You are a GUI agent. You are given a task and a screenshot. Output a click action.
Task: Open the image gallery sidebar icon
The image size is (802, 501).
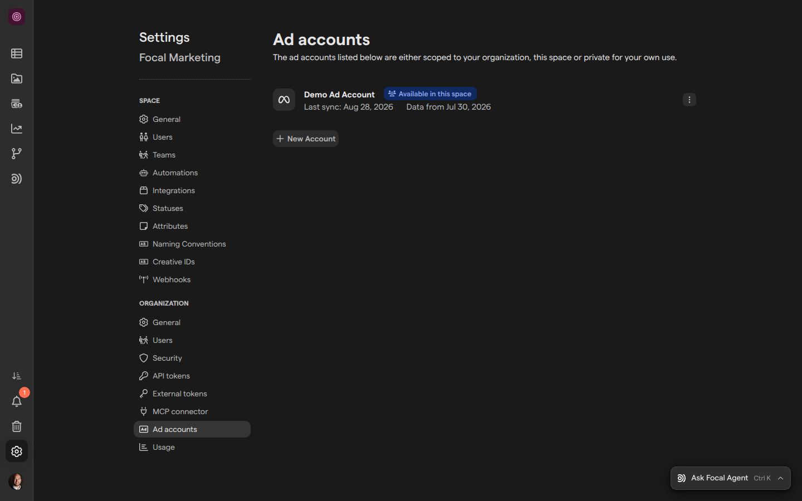pos(17,78)
